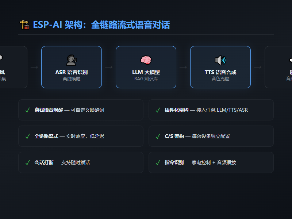The width and height of the screenshot is (292, 219).
Task: Click the crane icon beside ESP-AI title
Action: (x=24, y=25)
